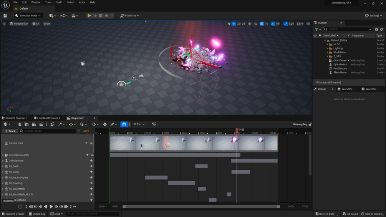This screenshot has width=386, height=217.
Task: Start Sequencer recording button
Action: pos(20,207)
